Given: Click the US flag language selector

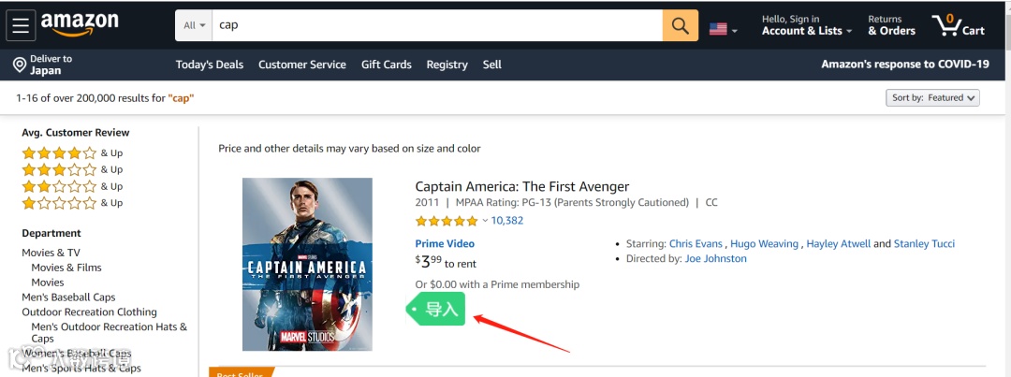Looking at the screenshot, I should (723, 29).
